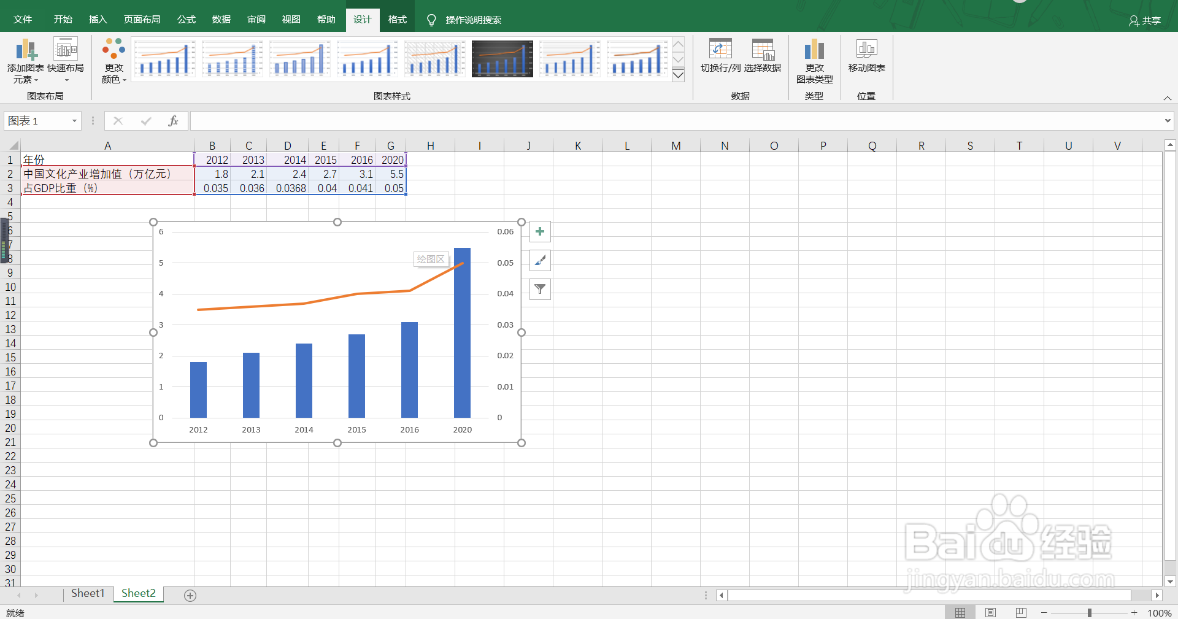The height and width of the screenshot is (619, 1178).
Task: Open the Help (帮助) tab
Action: click(x=326, y=20)
